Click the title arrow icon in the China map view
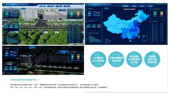The image size is (169, 98). (x=87, y=4)
